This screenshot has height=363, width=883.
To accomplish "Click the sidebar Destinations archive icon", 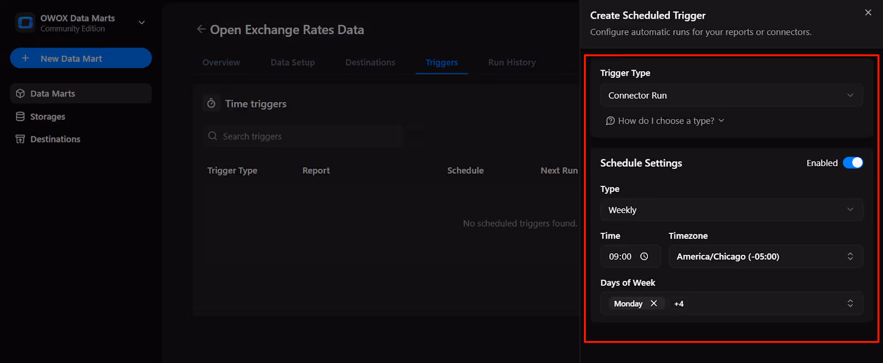I will point(20,139).
